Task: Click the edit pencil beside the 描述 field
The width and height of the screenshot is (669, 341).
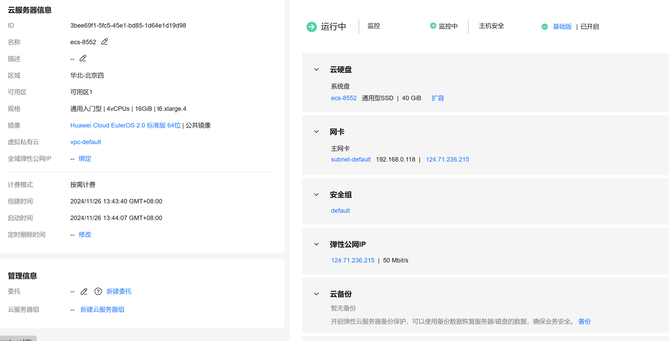Action: click(83, 58)
